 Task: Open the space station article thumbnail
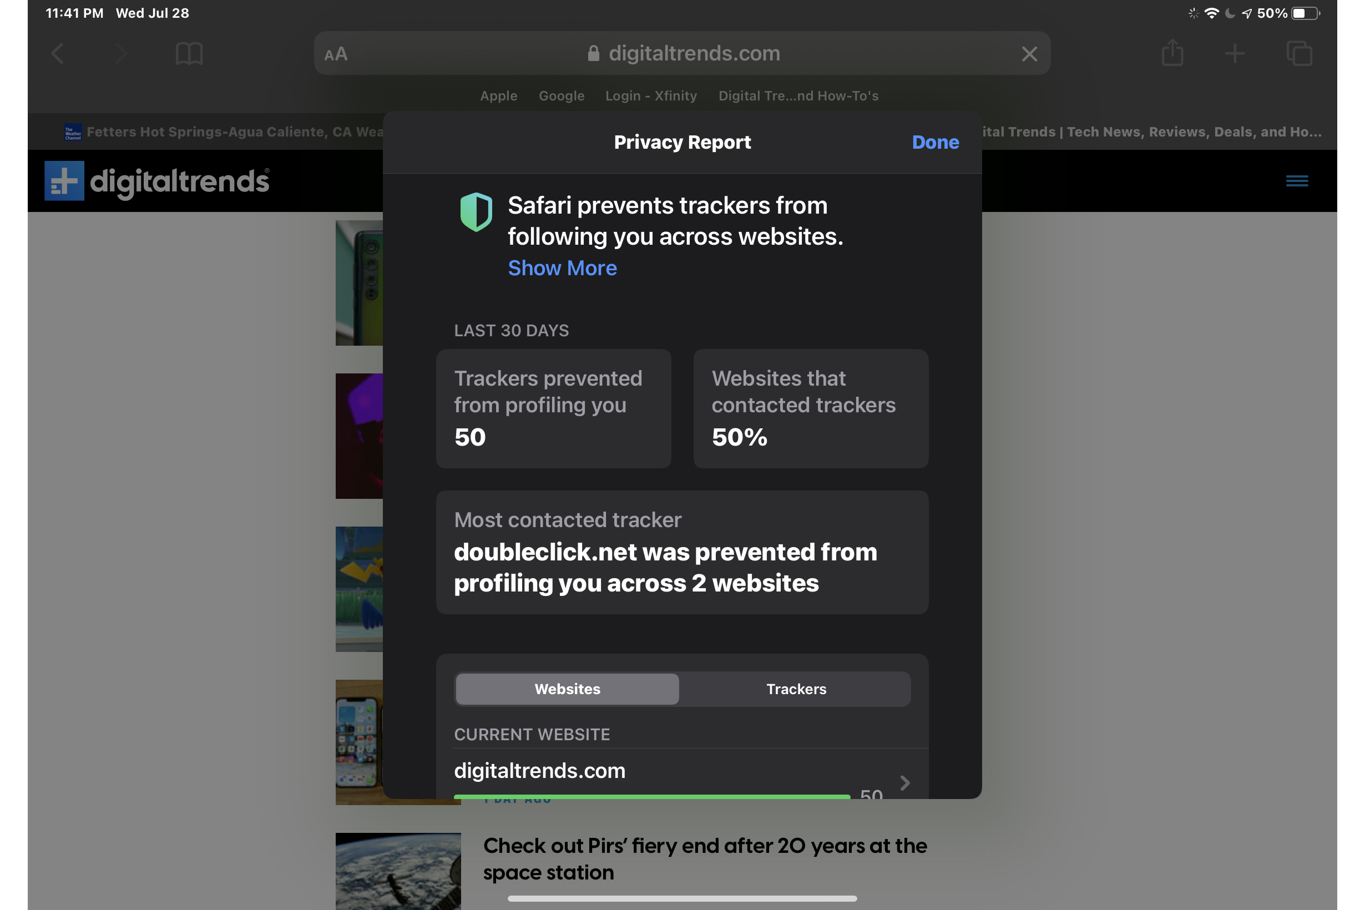[x=398, y=871]
